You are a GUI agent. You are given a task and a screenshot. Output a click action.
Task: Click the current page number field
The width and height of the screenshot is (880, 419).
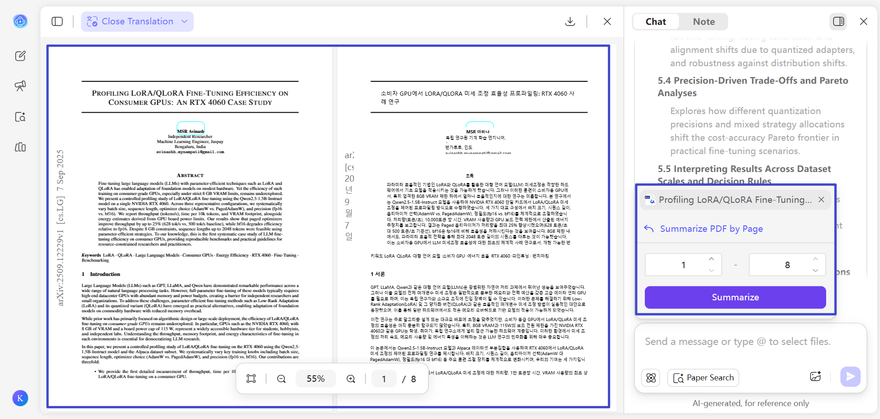click(384, 379)
